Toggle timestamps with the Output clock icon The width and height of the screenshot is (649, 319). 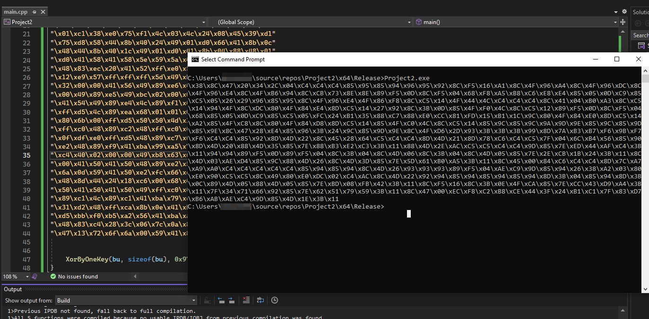(x=275, y=300)
